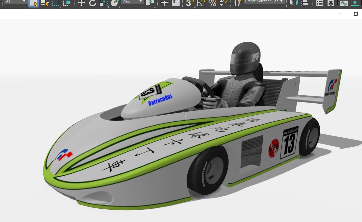Activate the Select Object tool

coord(33,3)
